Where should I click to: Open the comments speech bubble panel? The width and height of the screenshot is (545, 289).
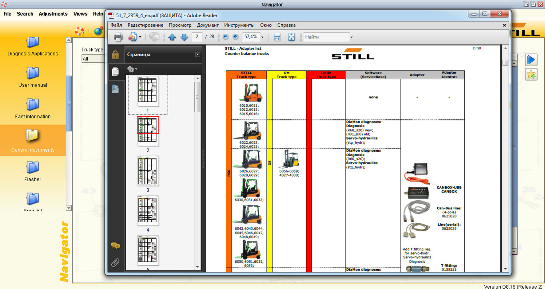tap(115, 245)
